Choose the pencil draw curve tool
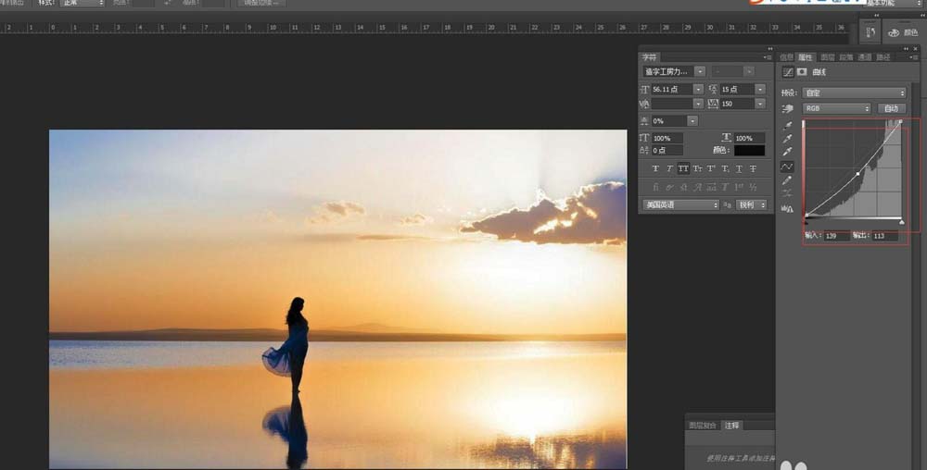 [x=787, y=180]
